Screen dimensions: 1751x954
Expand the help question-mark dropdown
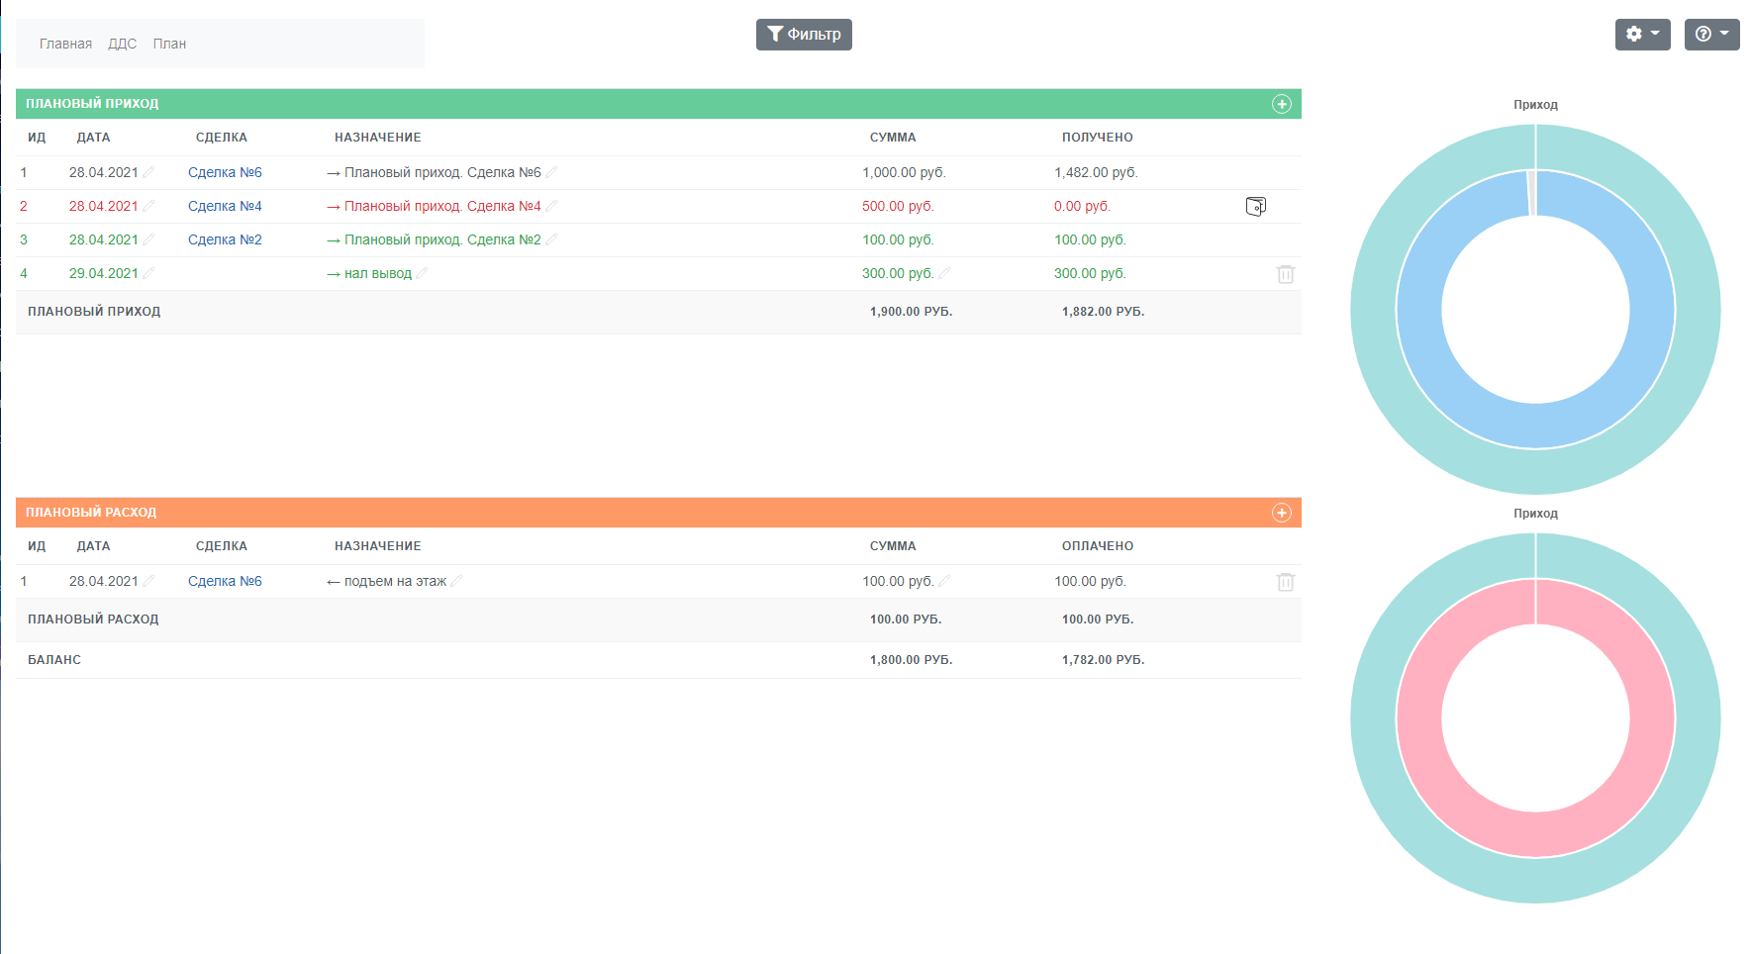[x=1711, y=35]
